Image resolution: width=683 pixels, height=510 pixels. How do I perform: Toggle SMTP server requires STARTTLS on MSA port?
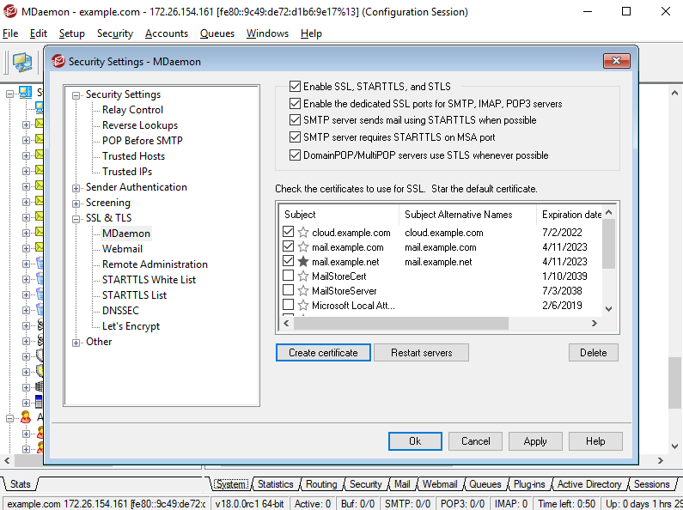pyautogui.click(x=296, y=137)
